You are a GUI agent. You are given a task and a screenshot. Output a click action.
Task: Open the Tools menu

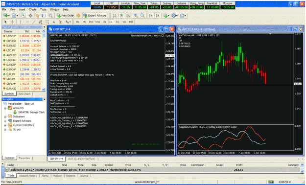tap(43, 9)
